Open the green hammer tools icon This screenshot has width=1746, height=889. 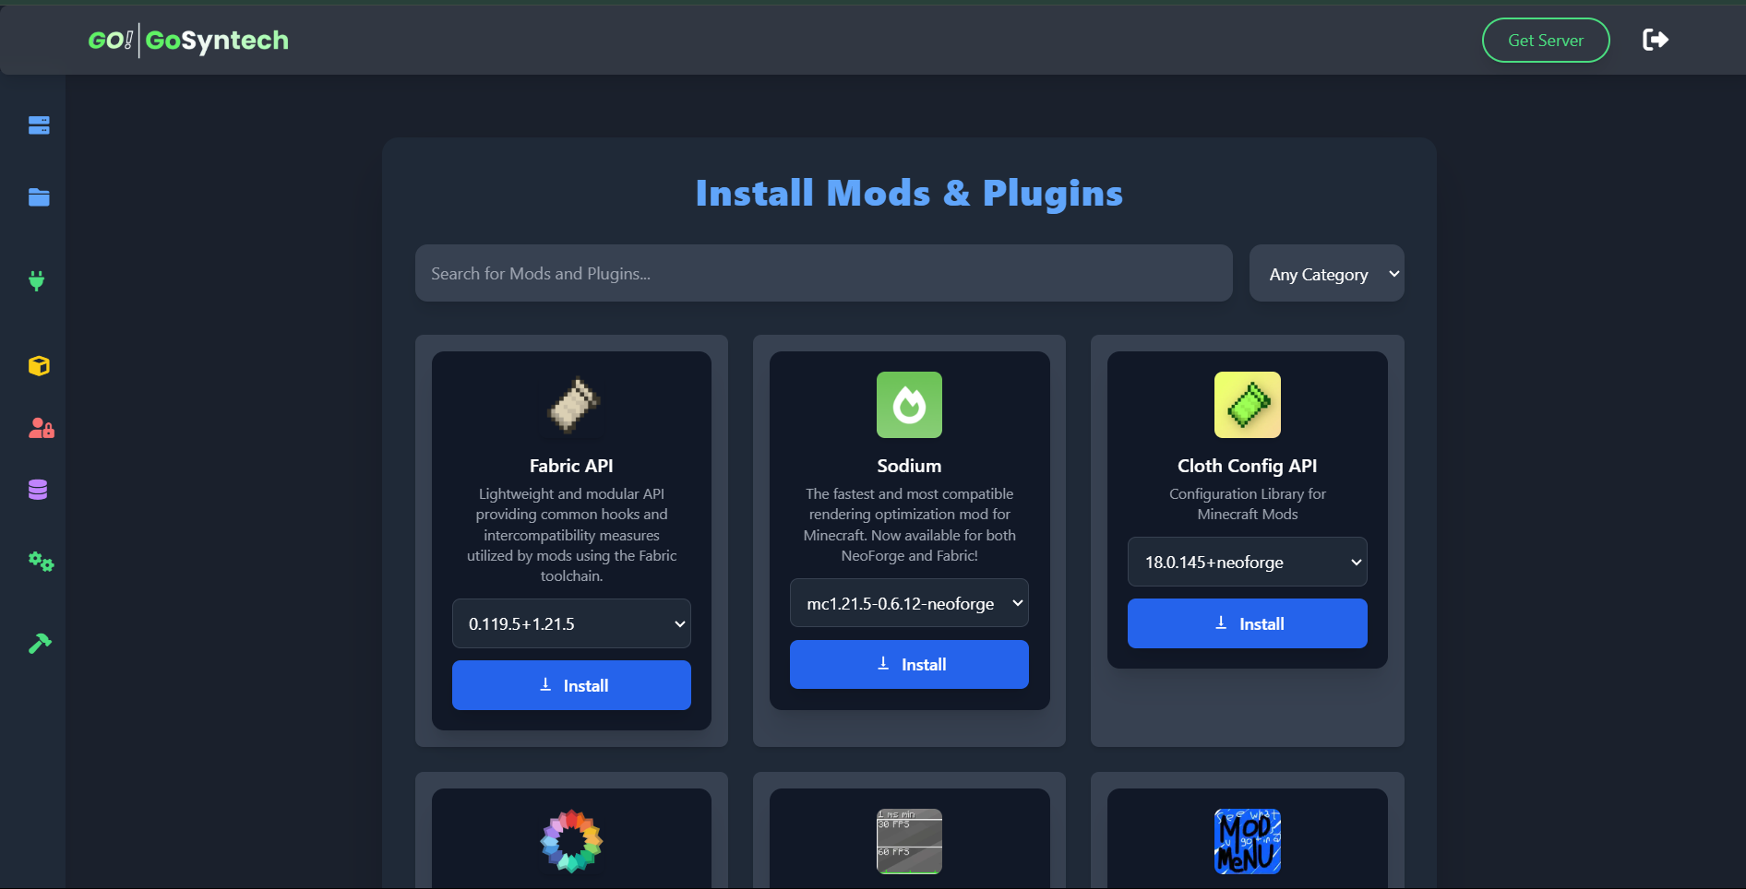click(x=40, y=643)
